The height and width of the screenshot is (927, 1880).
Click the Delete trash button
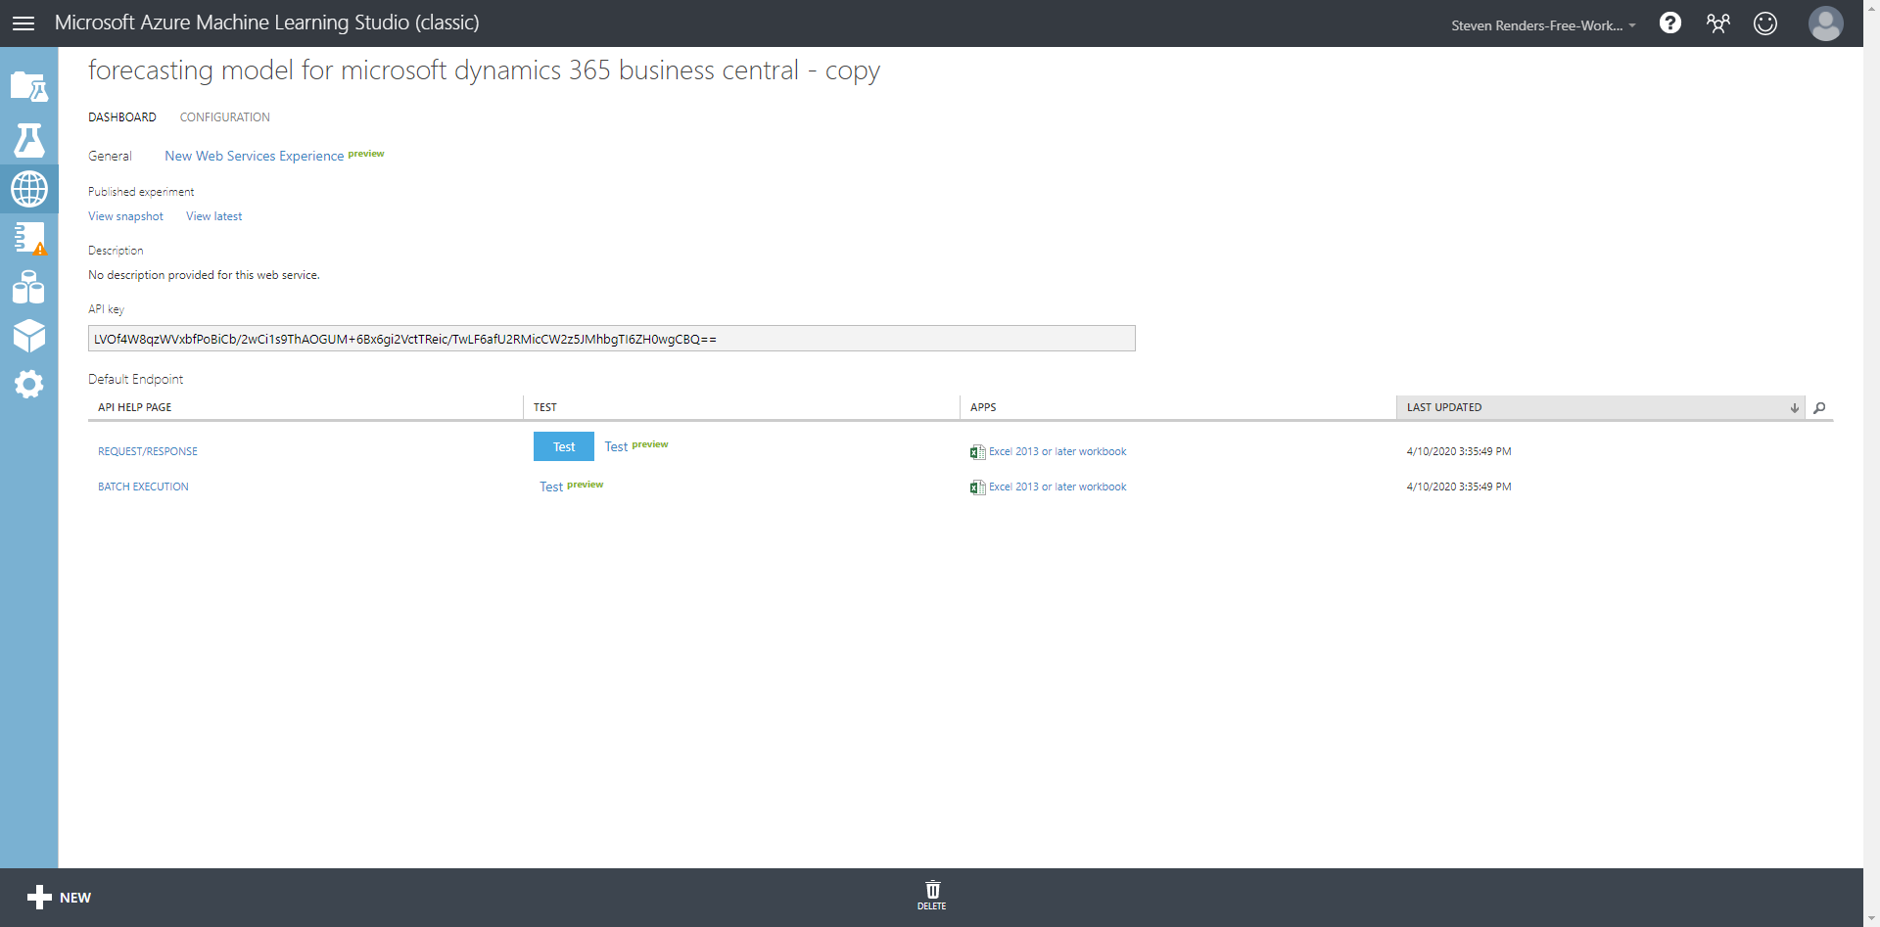click(x=932, y=895)
